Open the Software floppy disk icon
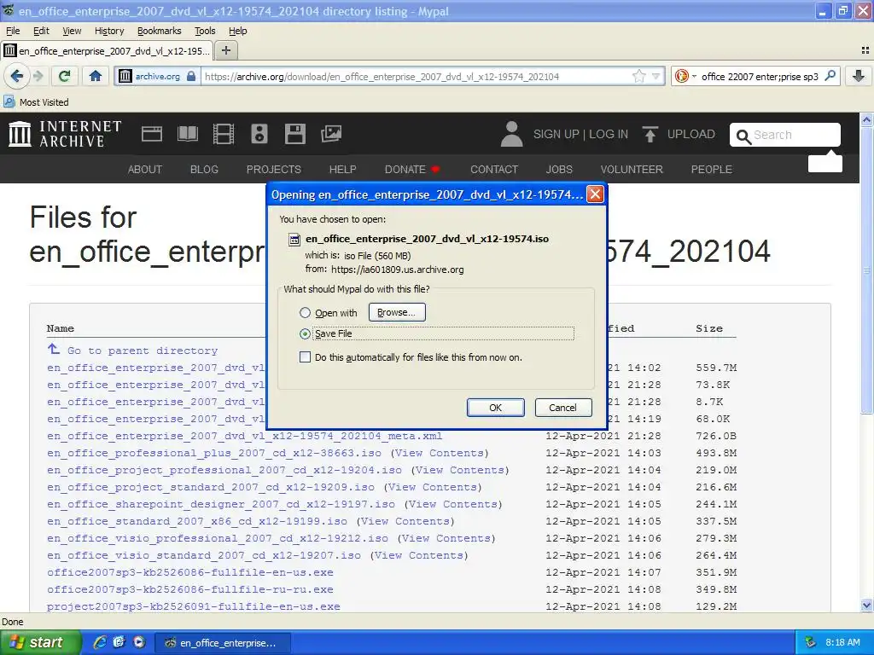The image size is (874, 655). click(x=294, y=134)
